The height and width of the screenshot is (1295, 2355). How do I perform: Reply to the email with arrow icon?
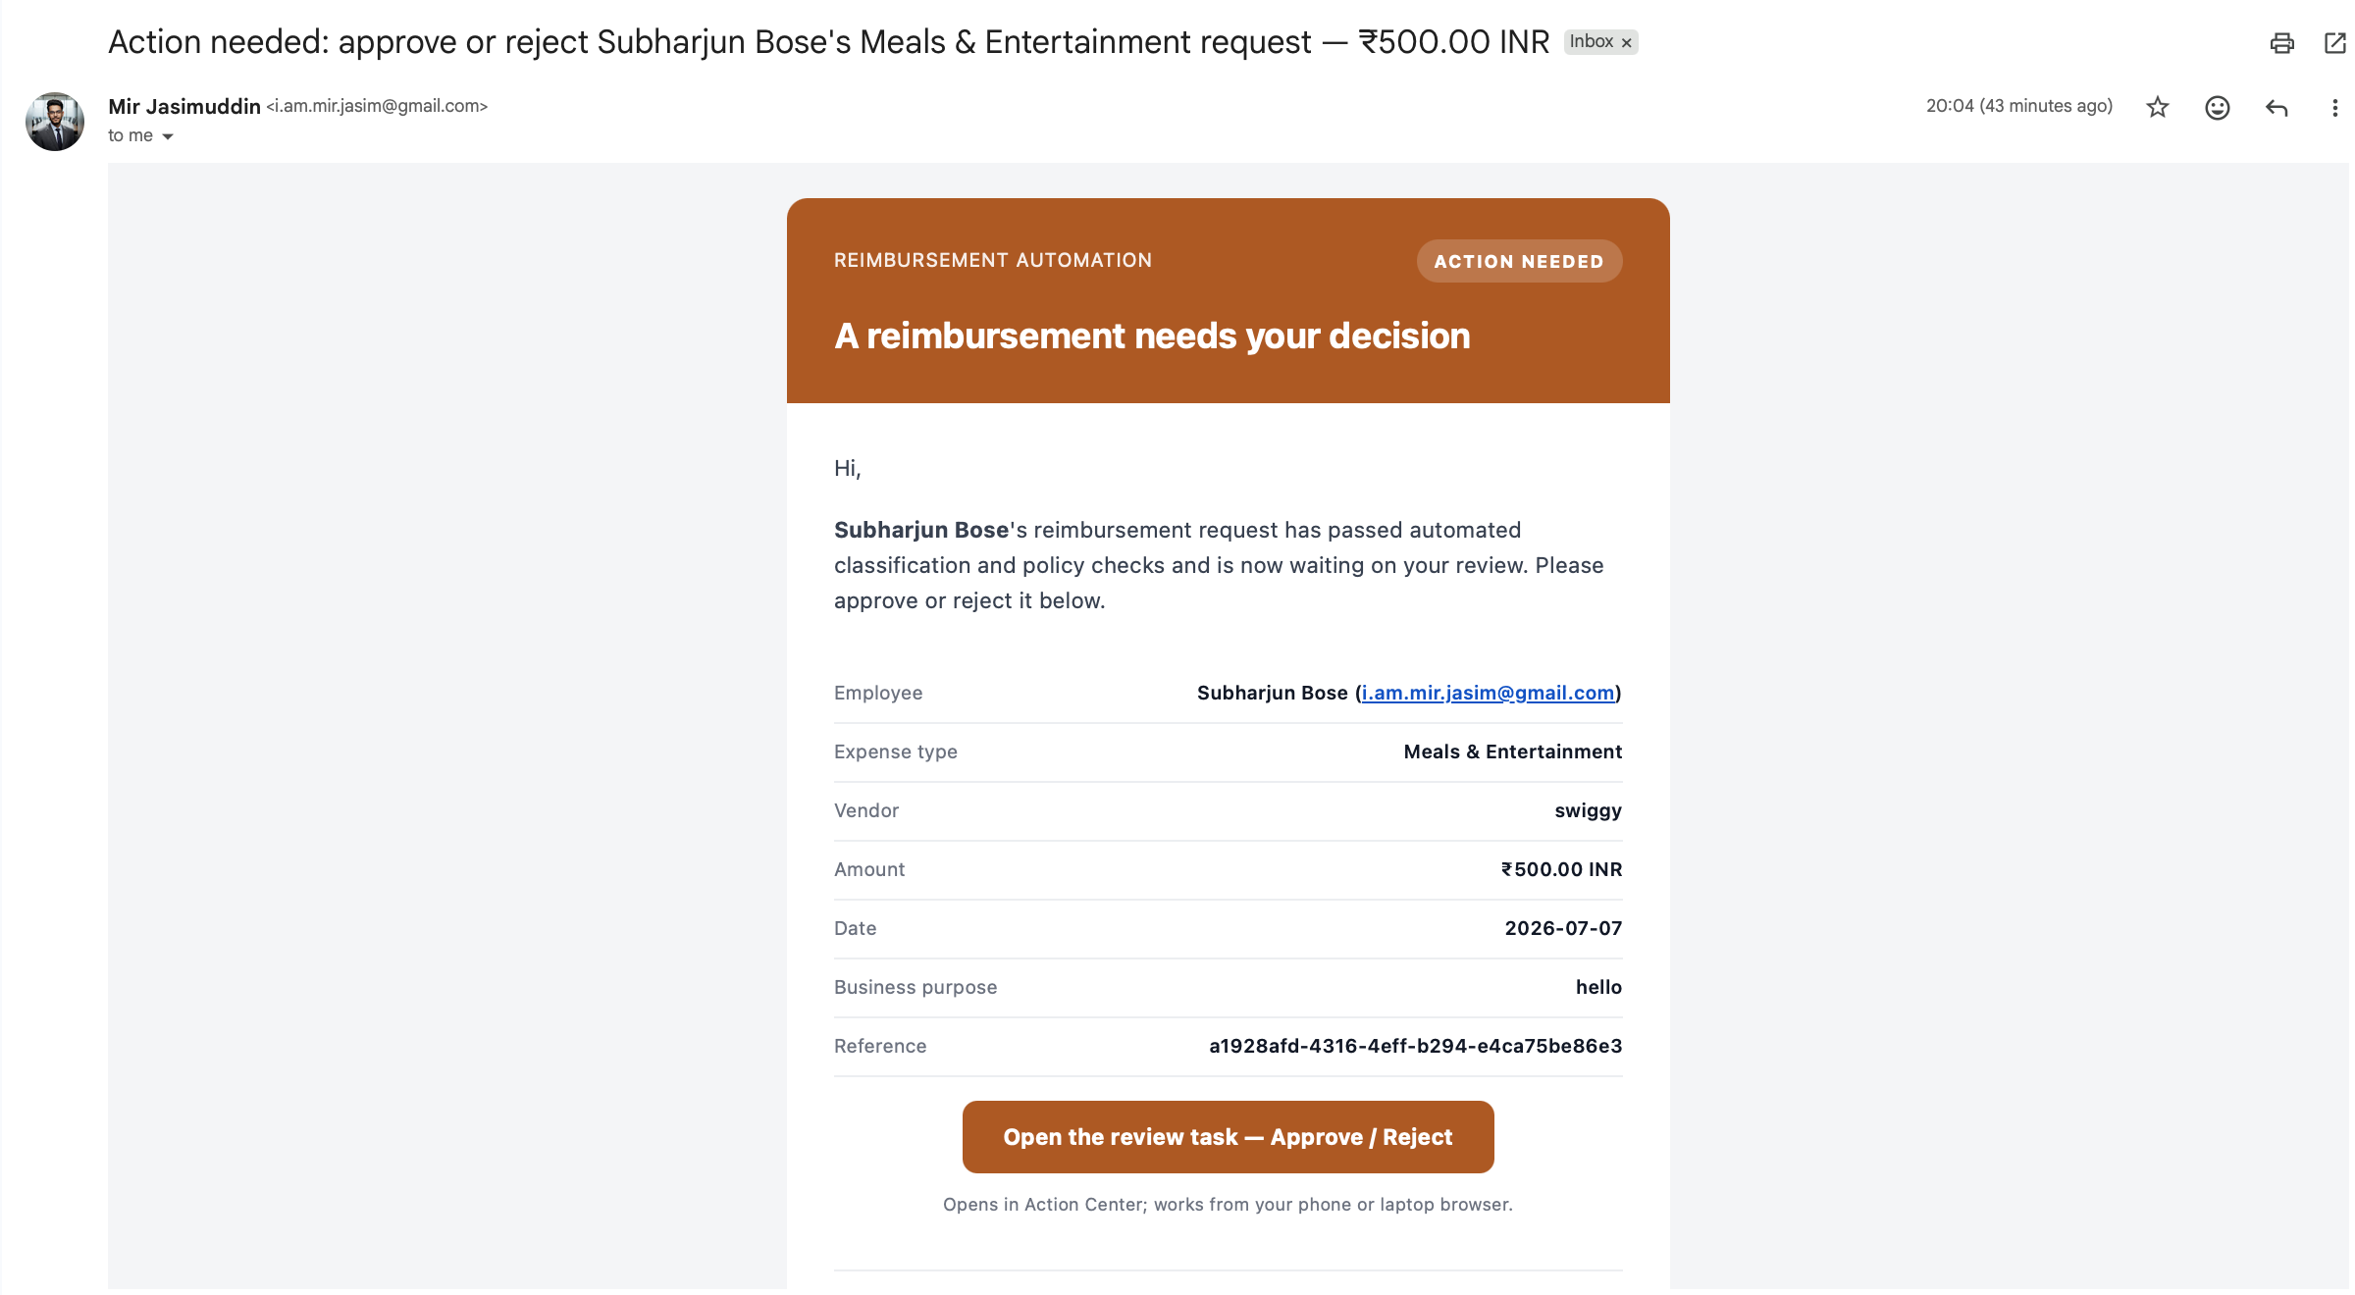point(2276,107)
